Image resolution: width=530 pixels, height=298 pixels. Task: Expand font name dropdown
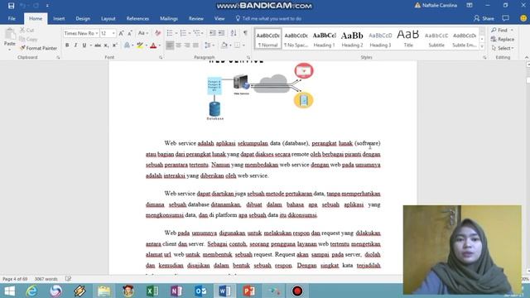pyautogui.click(x=97, y=33)
